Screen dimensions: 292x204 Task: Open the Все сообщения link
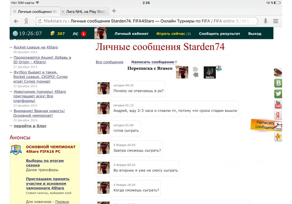click(x=109, y=62)
